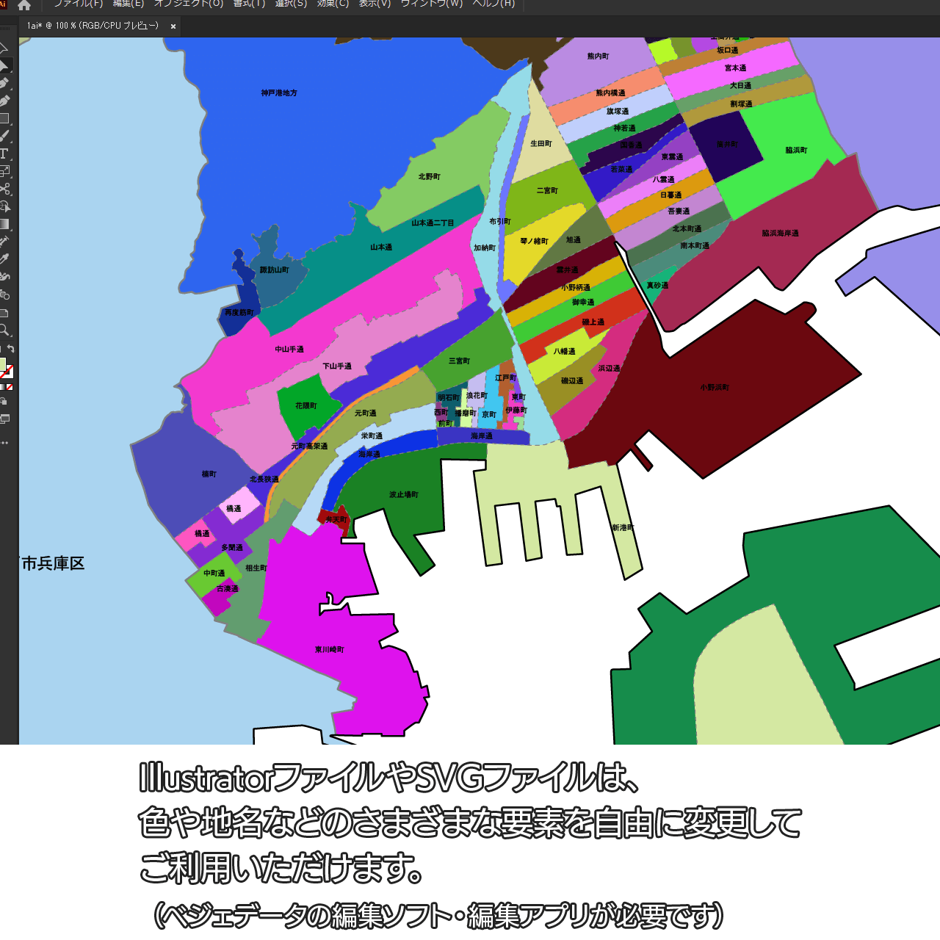Activate the Gradient tool
The height and width of the screenshot is (940, 940).
click(4, 224)
